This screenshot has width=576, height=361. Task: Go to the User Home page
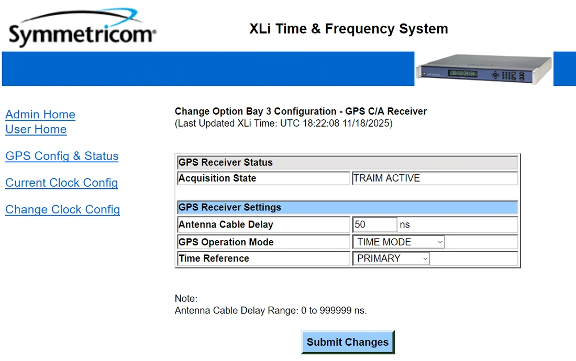coord(36,129)
